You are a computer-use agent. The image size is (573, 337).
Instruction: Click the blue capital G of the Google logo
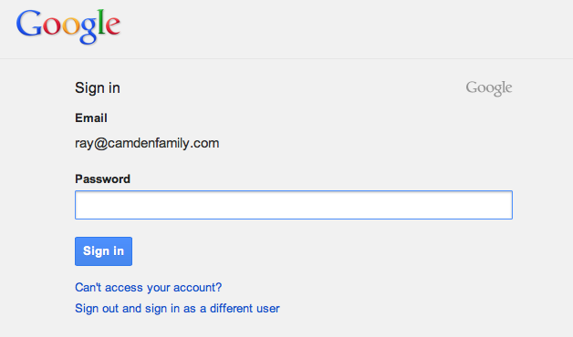[x=29, y=24]
